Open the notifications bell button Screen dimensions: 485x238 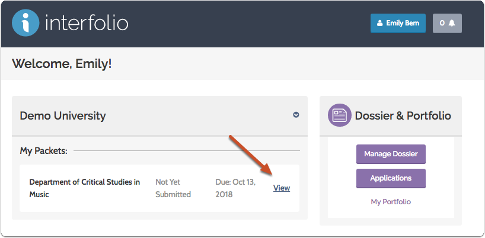pyautogui.click(x=447, y=23)
